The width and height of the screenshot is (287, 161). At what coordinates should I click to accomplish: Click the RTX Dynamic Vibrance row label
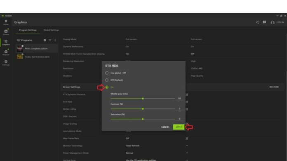click(74, 94)
